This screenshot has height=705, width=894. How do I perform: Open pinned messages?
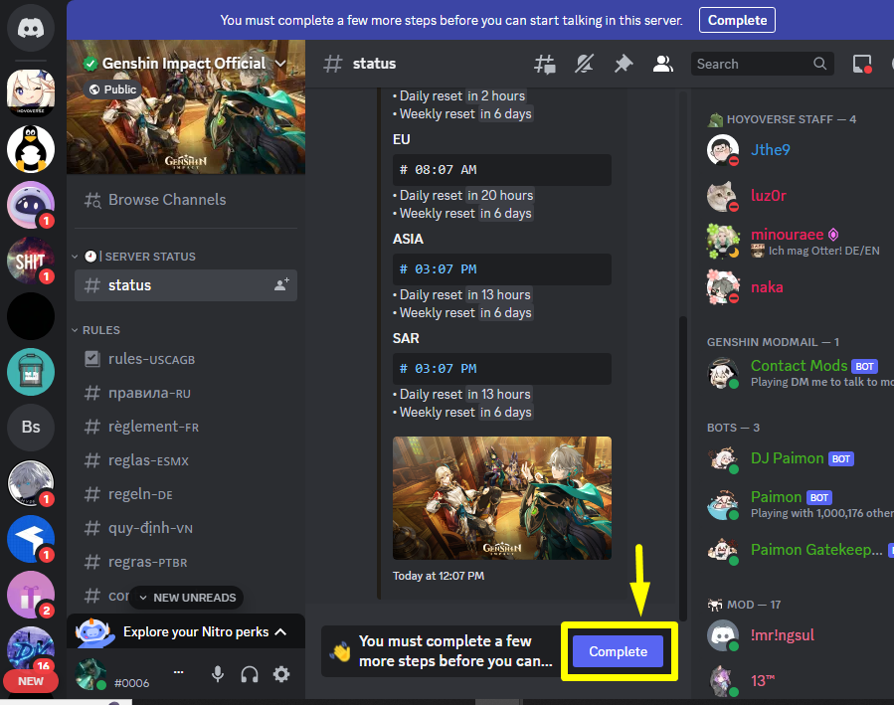[624, 64]
